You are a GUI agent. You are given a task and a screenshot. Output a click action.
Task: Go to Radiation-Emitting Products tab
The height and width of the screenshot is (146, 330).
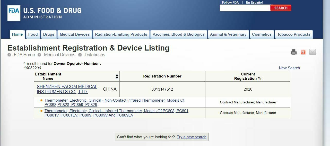(121, 34)
